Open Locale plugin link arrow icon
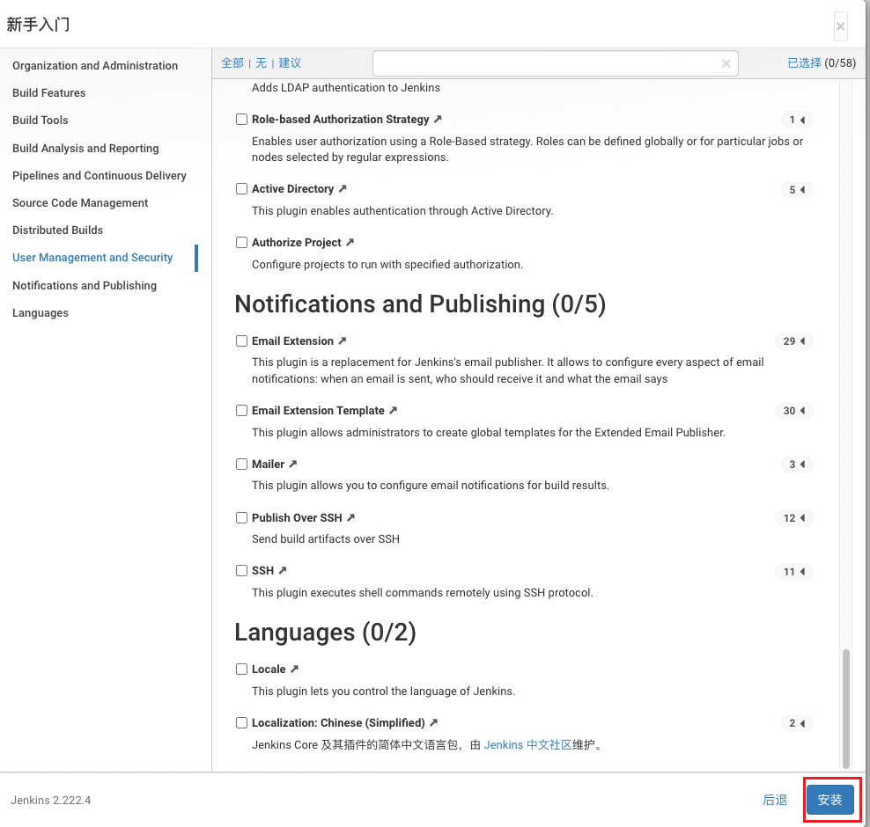 coord(294,669)
